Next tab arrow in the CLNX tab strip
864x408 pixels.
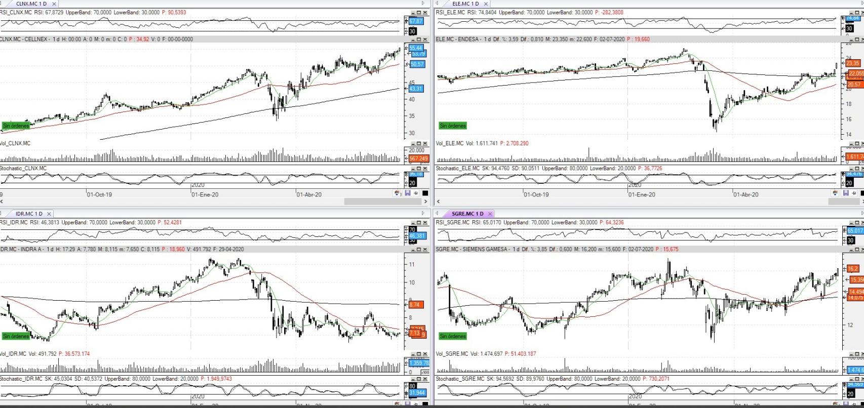[423, 3]
